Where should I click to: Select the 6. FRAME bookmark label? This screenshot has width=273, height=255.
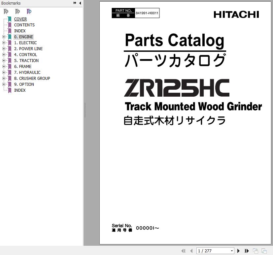23,66
